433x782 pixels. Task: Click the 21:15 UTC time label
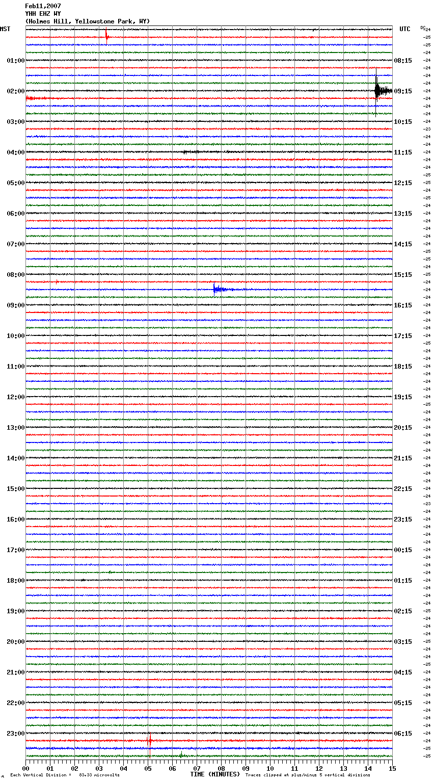[x=403, y=458]
